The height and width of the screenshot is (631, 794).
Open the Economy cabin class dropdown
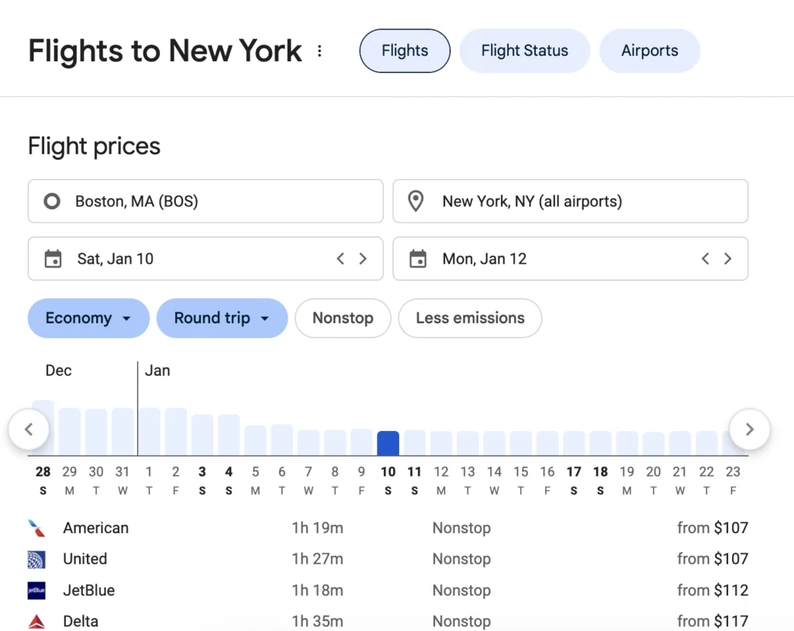click(88, 318)
